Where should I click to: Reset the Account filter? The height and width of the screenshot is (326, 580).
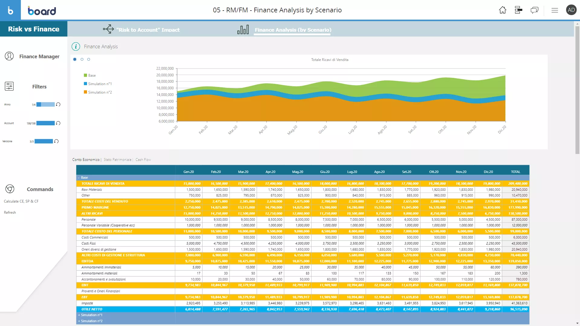(x=58, y=123)
